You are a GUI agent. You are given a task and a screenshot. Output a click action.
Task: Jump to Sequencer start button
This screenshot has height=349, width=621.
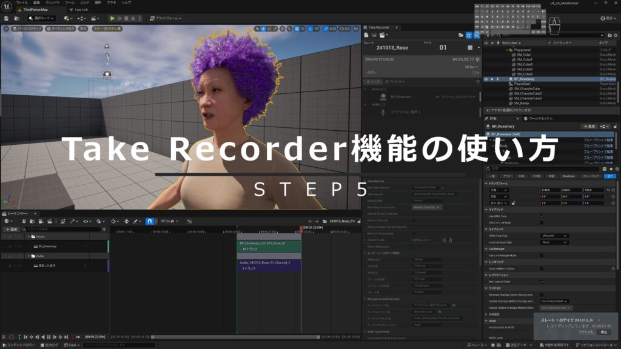point(25,337)
